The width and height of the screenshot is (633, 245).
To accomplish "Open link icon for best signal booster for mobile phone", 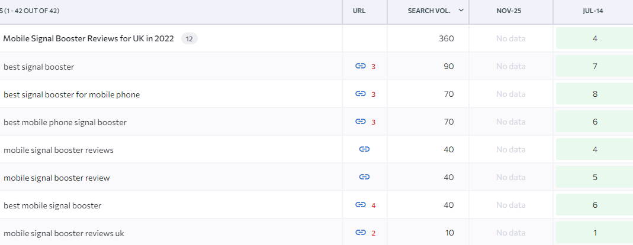I will tap(361, 94).
